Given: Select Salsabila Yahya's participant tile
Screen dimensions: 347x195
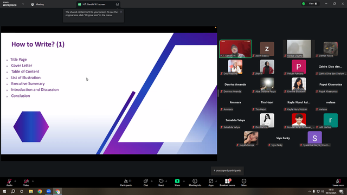Looking at the screenshot, I should 235,120.
